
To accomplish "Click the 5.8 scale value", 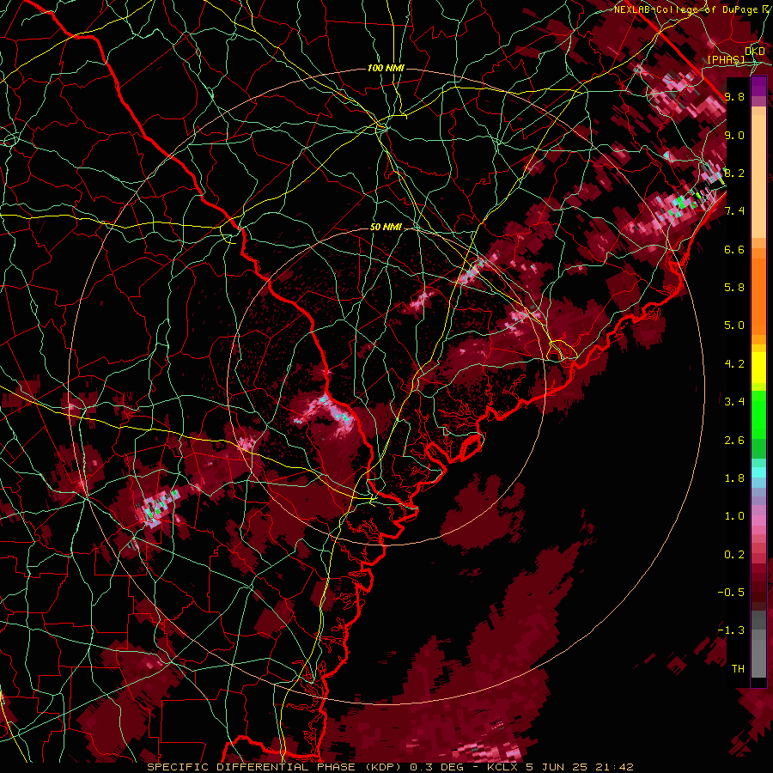I will point(734,288).
